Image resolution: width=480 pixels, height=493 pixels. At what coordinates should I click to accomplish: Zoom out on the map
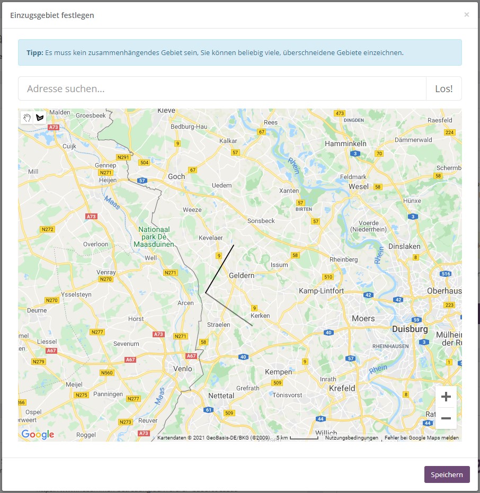pos(446,418)
